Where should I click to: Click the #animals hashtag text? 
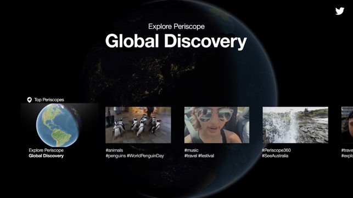(x=114, y=150)
